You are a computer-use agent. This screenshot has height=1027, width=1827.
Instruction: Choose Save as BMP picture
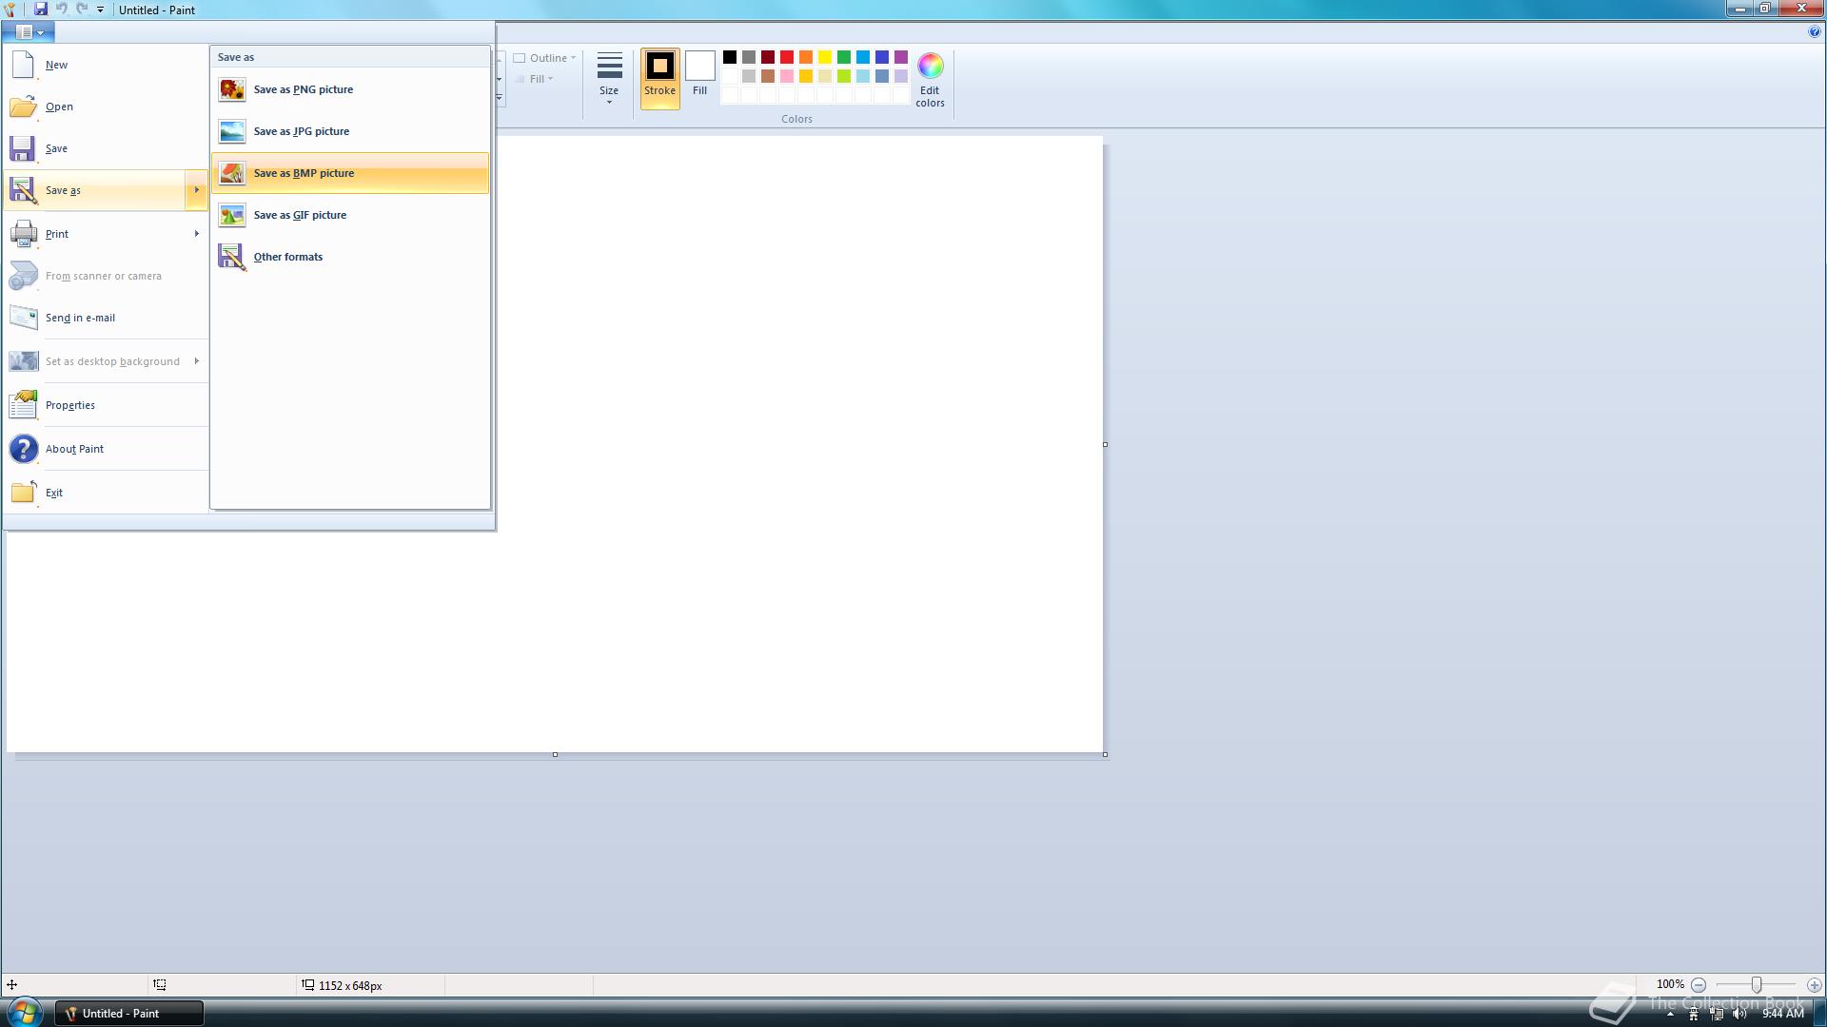(350, 173)
